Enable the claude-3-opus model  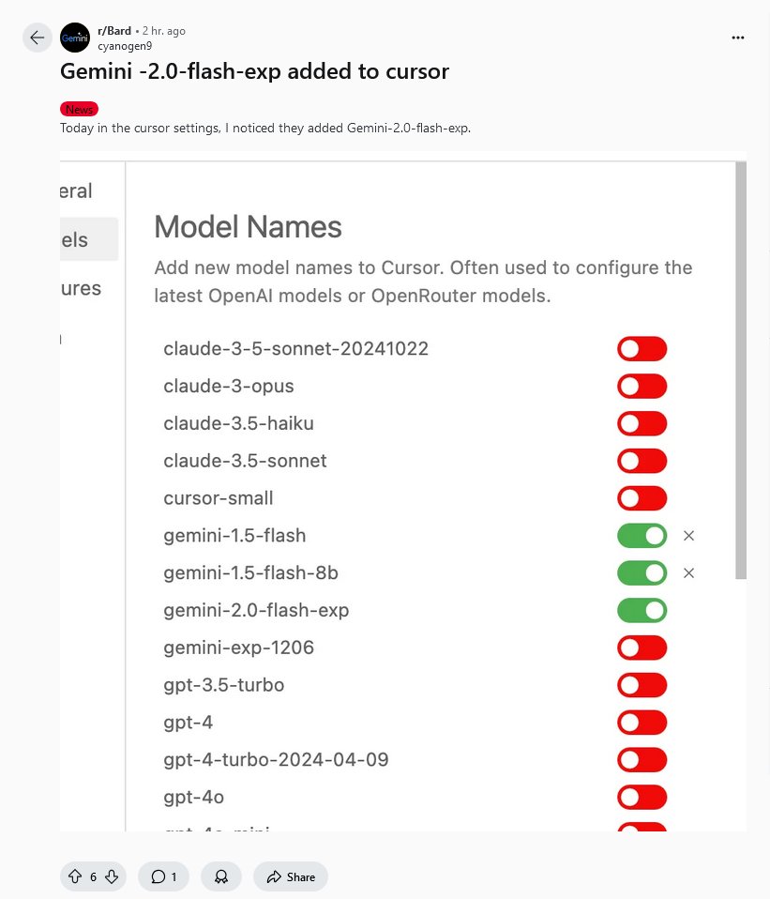coord(642,386)
